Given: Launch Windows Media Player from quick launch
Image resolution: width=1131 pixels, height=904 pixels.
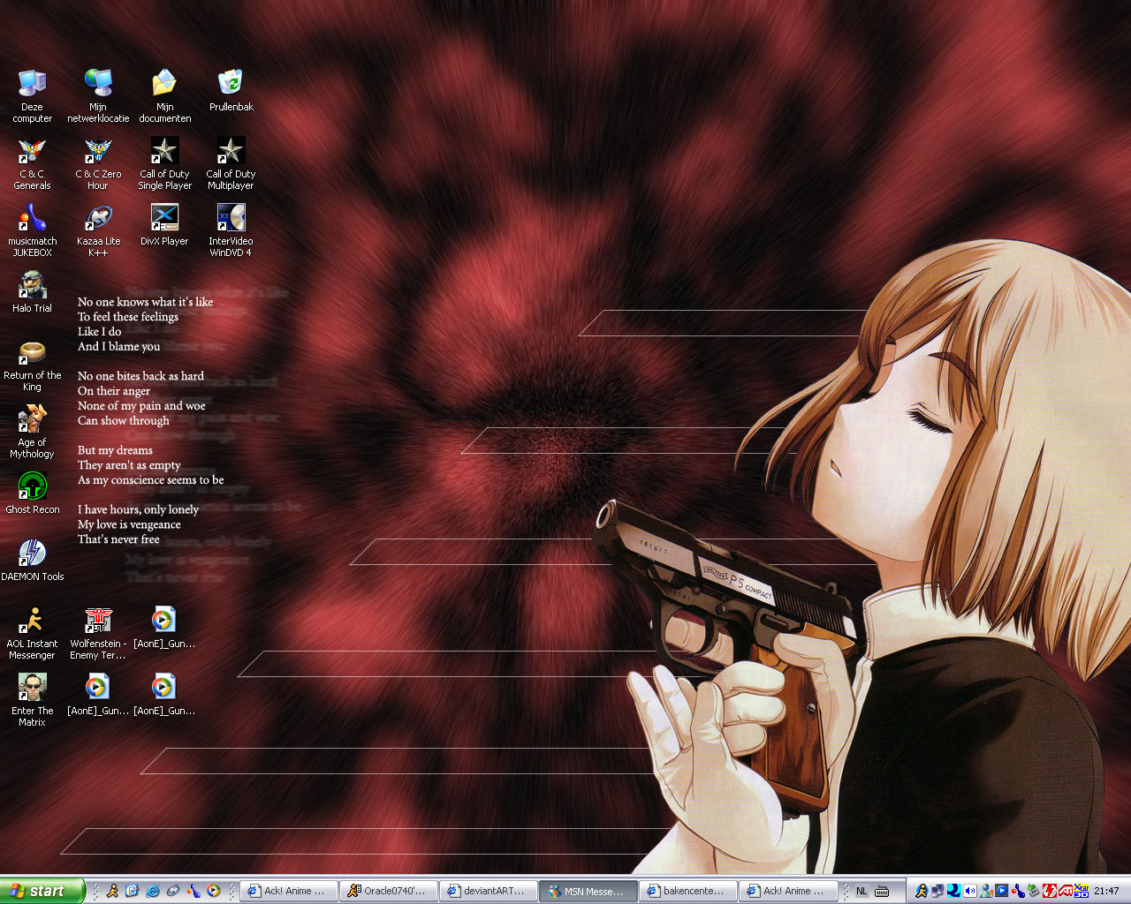Looking at the screenshot, I should [213, 891].
